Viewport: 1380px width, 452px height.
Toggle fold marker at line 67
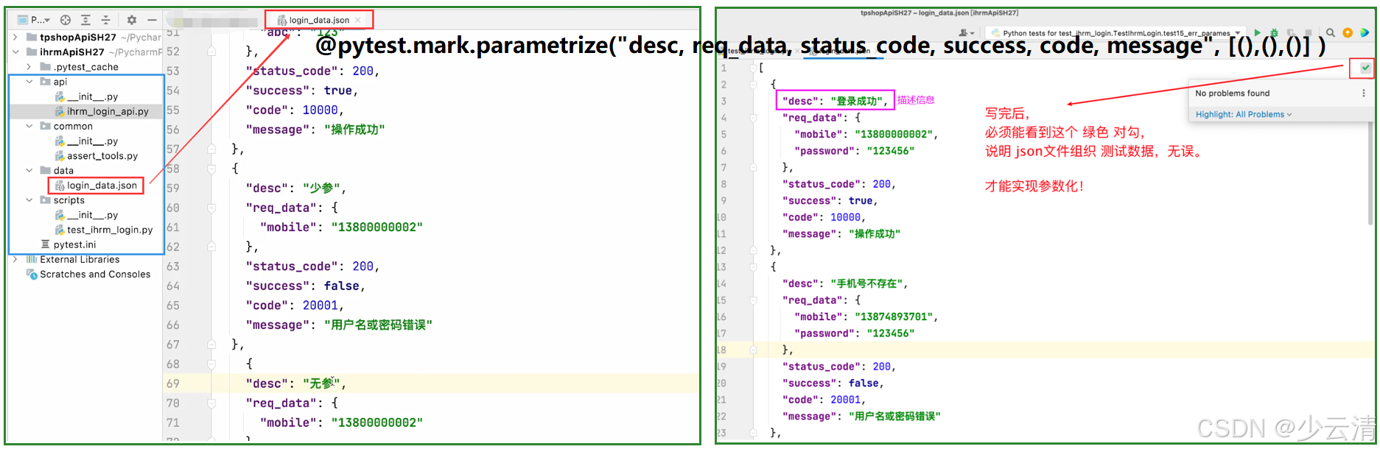click(x=211, y=345)
